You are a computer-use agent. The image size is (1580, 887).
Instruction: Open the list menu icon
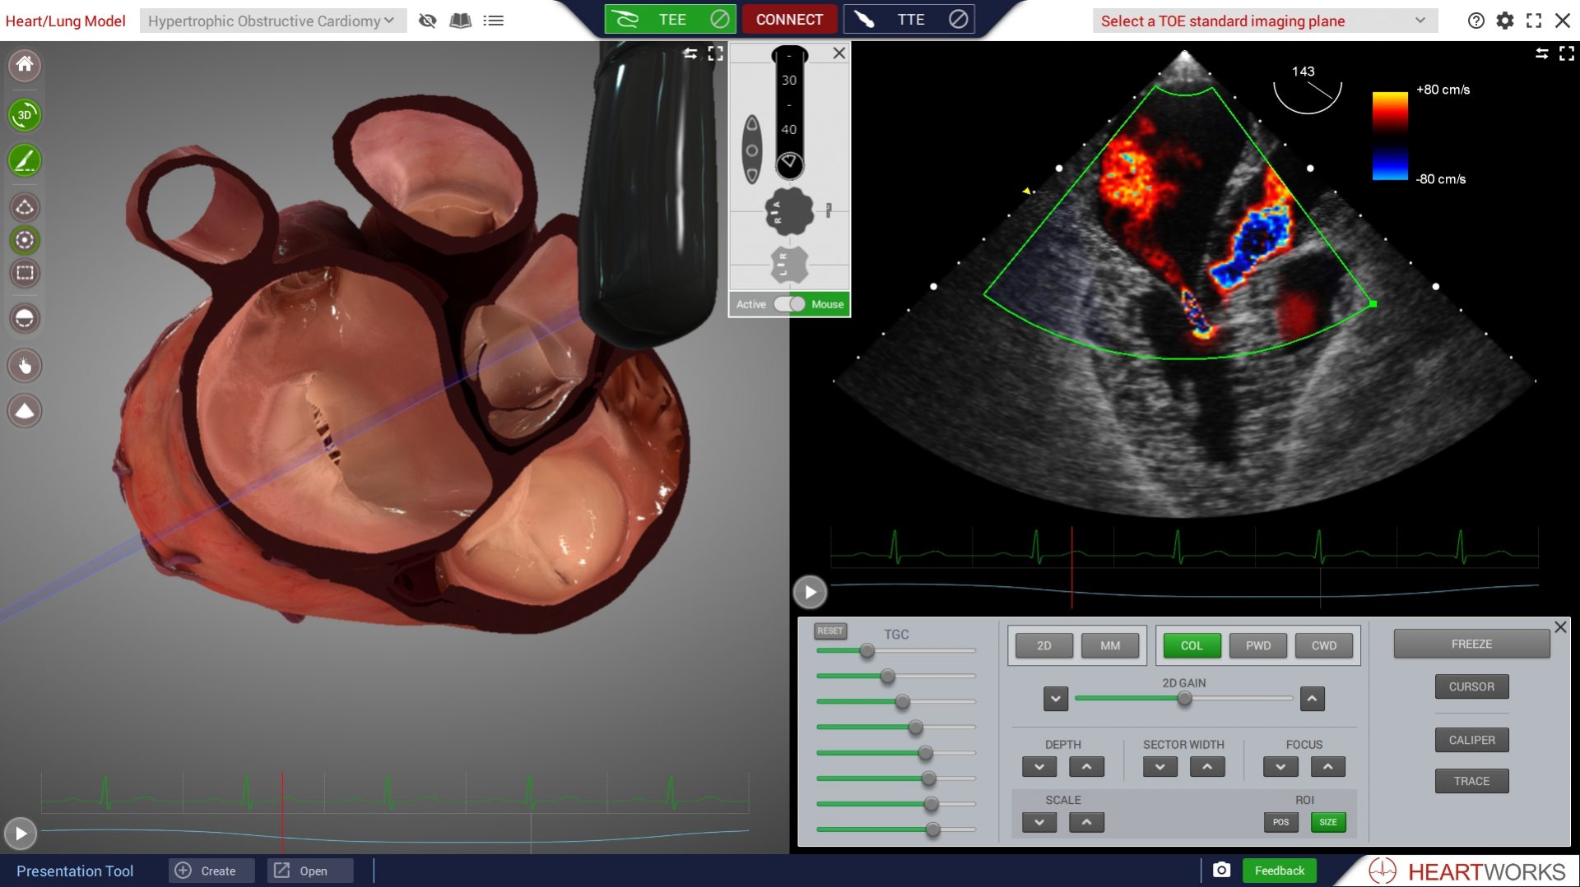[494, 21]
